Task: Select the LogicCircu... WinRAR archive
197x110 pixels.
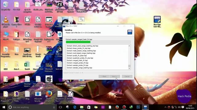Action: point(49,51)
